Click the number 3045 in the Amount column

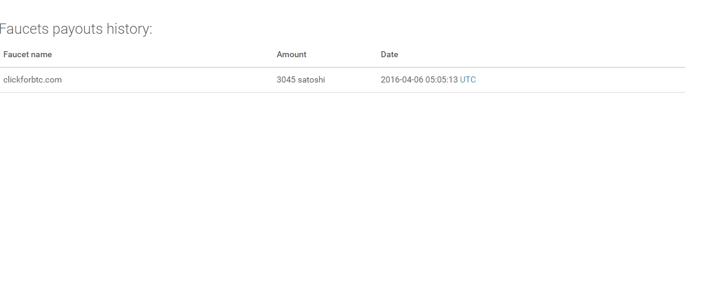286,80
